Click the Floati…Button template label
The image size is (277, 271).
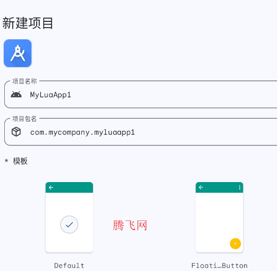pyautogui.click(x=220, y=266)
